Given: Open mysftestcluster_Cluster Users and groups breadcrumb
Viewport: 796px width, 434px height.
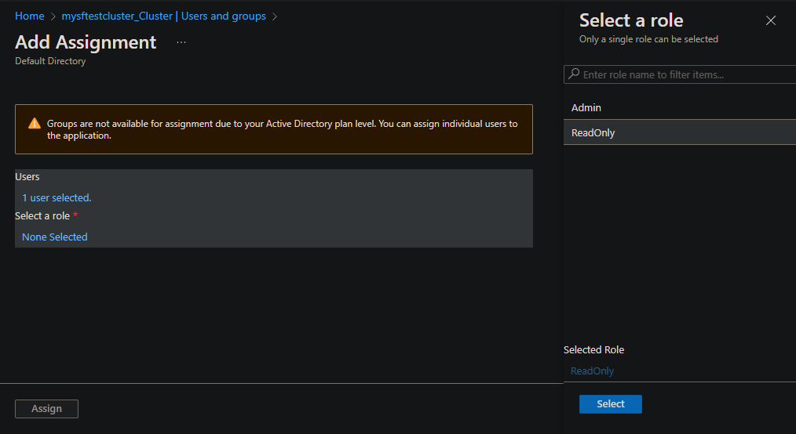Looking at the screenshot, I should point(163,16).
